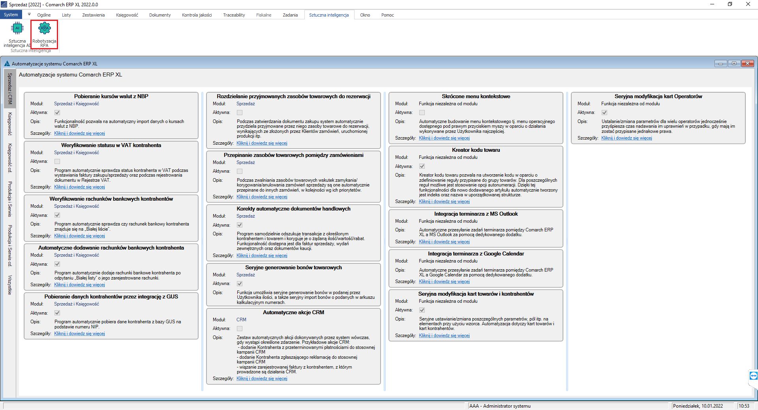Toggle Aktywna for Seryjna modyfikacja kart towarów
Viewport: 758px width, 410px height.
tap(422, 310)
